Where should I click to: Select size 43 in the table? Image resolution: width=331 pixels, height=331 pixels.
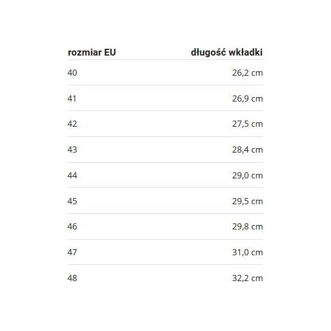(72, 150)
